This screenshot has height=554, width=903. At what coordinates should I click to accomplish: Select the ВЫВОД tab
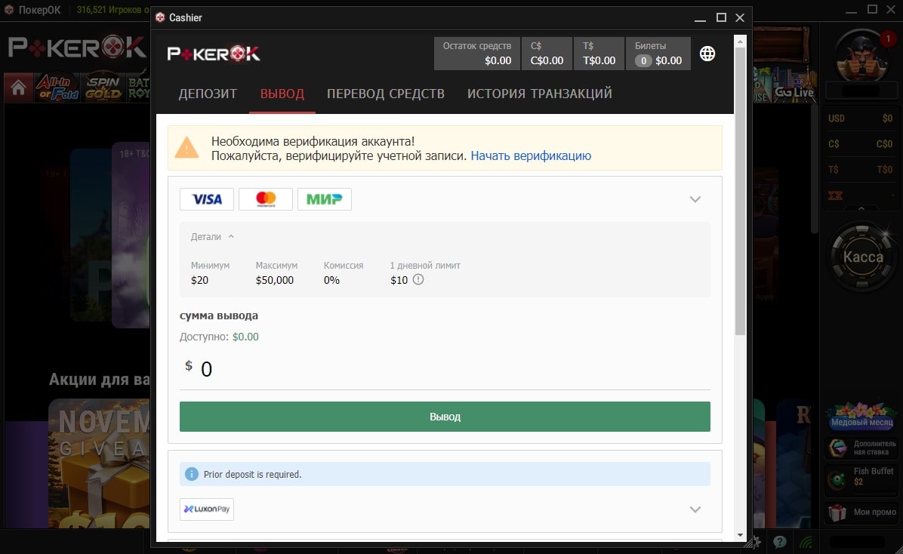click(282, 94)
